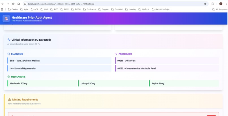Select the I10 Essential Hypertension diagnosis

59,68
